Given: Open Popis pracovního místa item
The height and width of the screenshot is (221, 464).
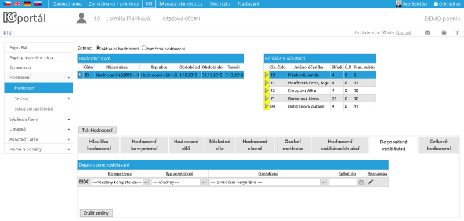Looking at the screenshot, I should [x=38, y=57].
